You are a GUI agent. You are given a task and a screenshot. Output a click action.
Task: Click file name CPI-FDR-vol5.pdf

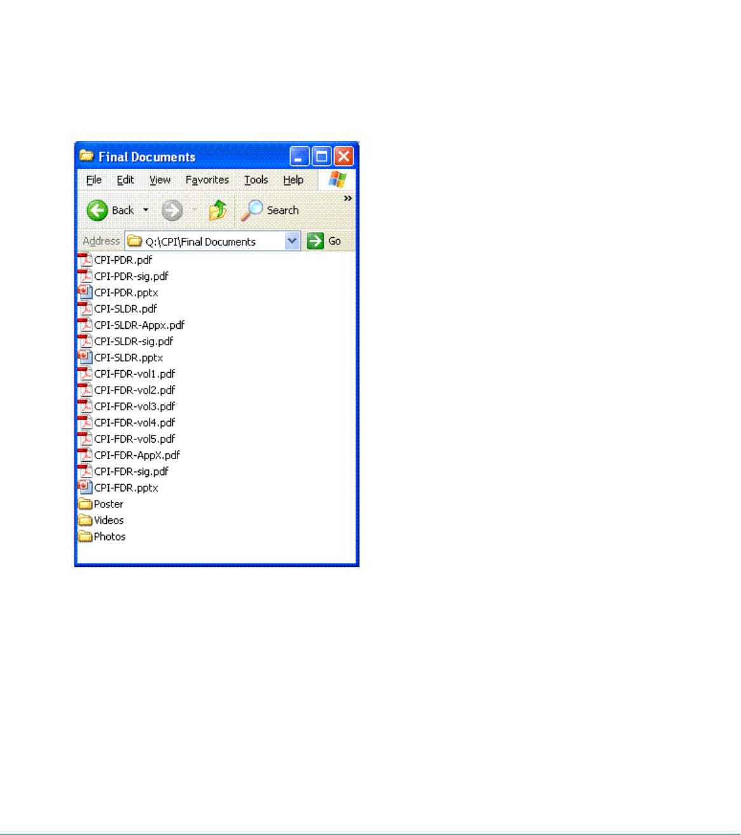(x=134, y=439)
